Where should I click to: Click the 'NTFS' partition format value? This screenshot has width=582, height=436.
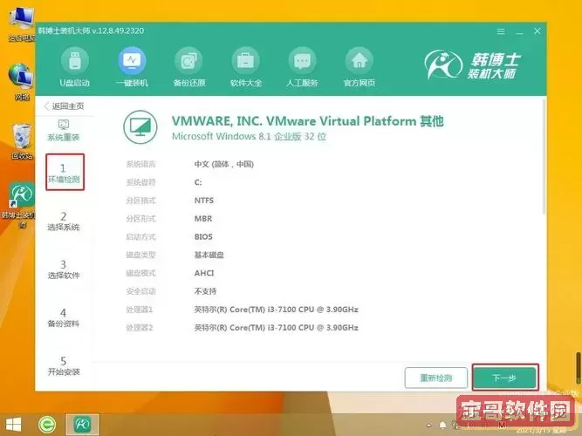click(204, 201)
